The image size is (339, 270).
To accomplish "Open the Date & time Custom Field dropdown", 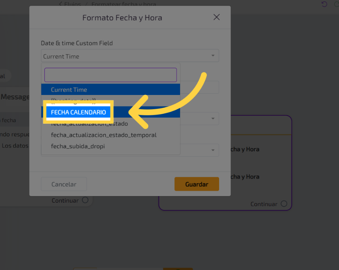I will (x=130, y=56).
